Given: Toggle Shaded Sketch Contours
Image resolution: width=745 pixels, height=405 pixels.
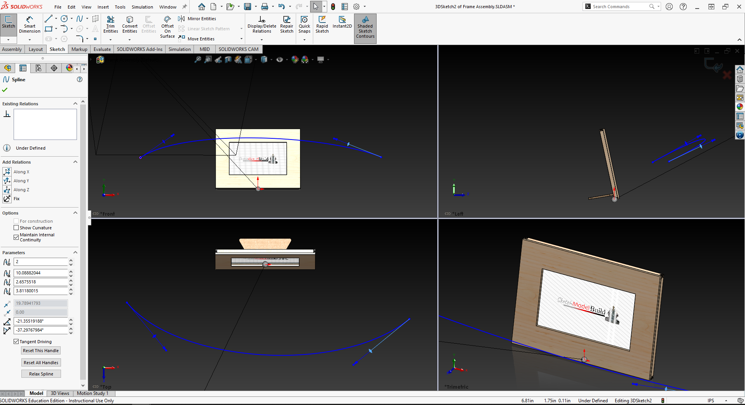Looking at the screenshot, I should click(x=365, y=28).
